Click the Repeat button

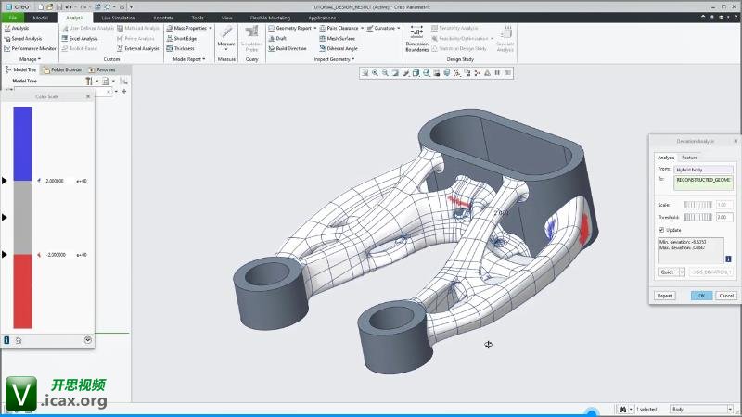point(665,296)
